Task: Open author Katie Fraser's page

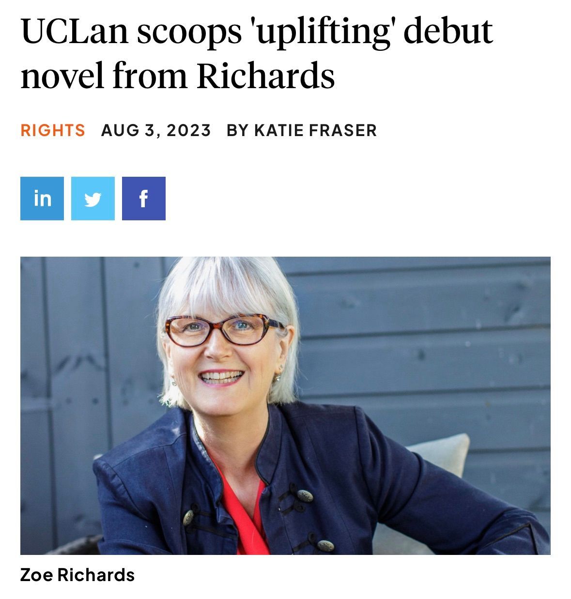Action: pos(315,130)
